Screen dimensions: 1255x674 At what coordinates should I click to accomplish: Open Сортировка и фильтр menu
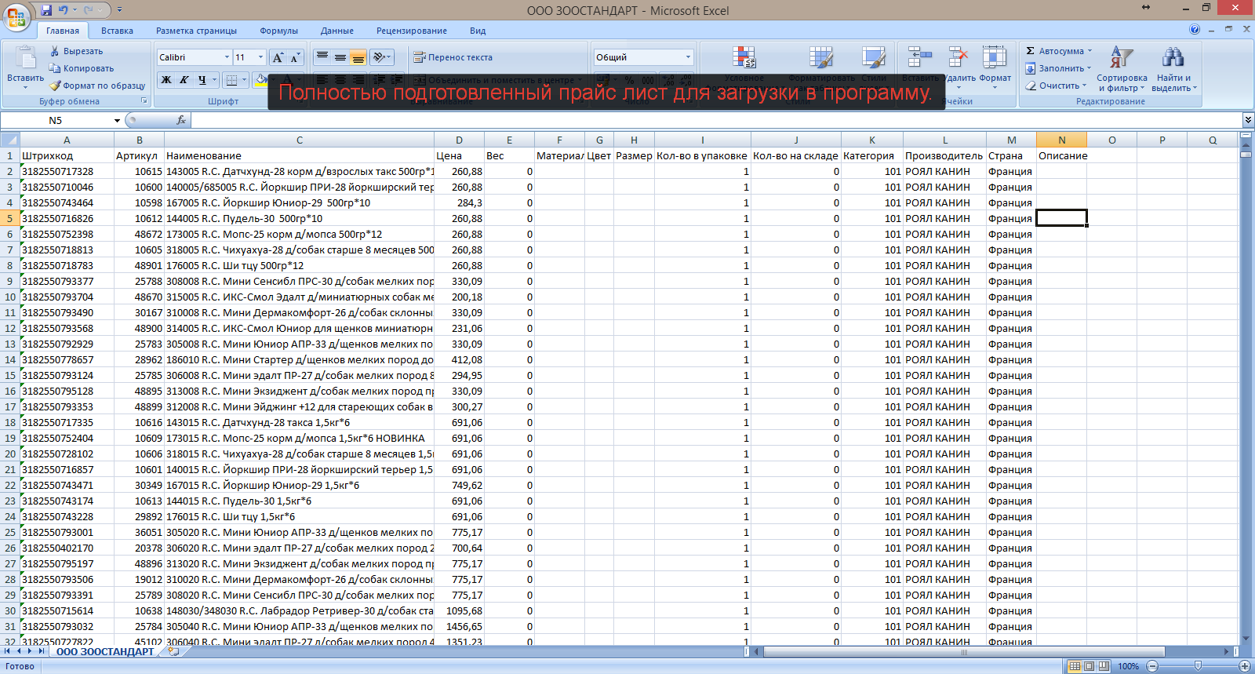pos(1122,69)
